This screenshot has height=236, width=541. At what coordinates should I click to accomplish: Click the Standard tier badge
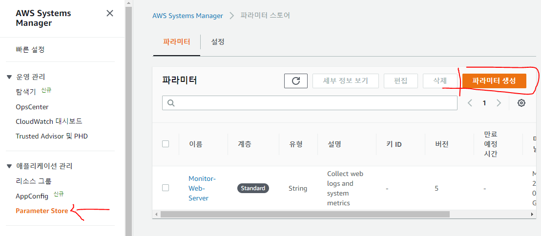pos(253,188)
